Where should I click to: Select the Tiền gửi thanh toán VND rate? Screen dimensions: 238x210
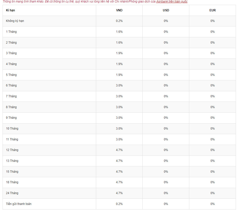point(119,204)
